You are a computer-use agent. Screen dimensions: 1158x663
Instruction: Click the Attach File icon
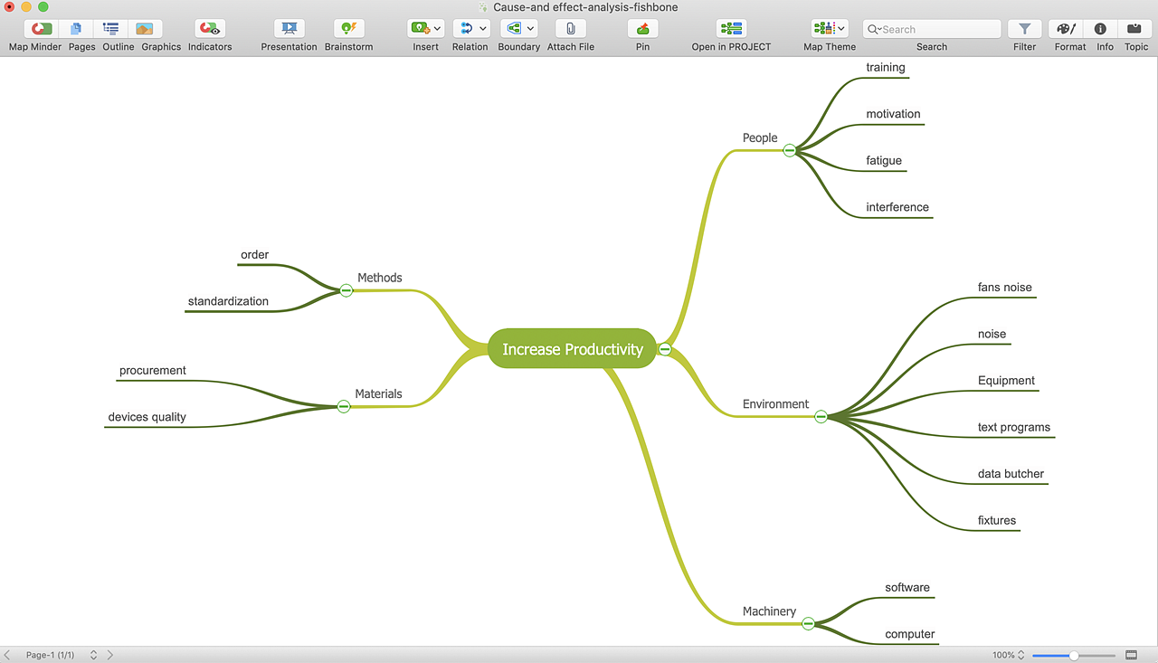click(x=570, y=29)
